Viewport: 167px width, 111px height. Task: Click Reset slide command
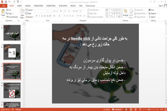click(x=28, y=13)
